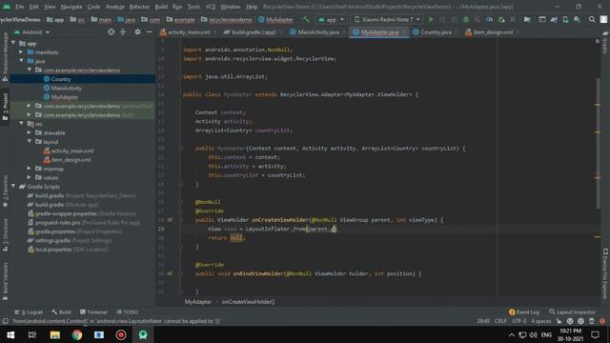This screenshot has width=610, height=343.
Task: Click the Debug app bug icon
Action: tap(466, 19)
